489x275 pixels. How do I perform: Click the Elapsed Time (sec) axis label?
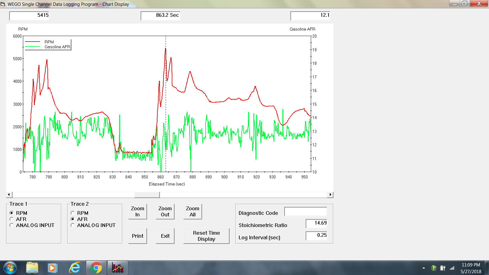click(x=167, y=184)
